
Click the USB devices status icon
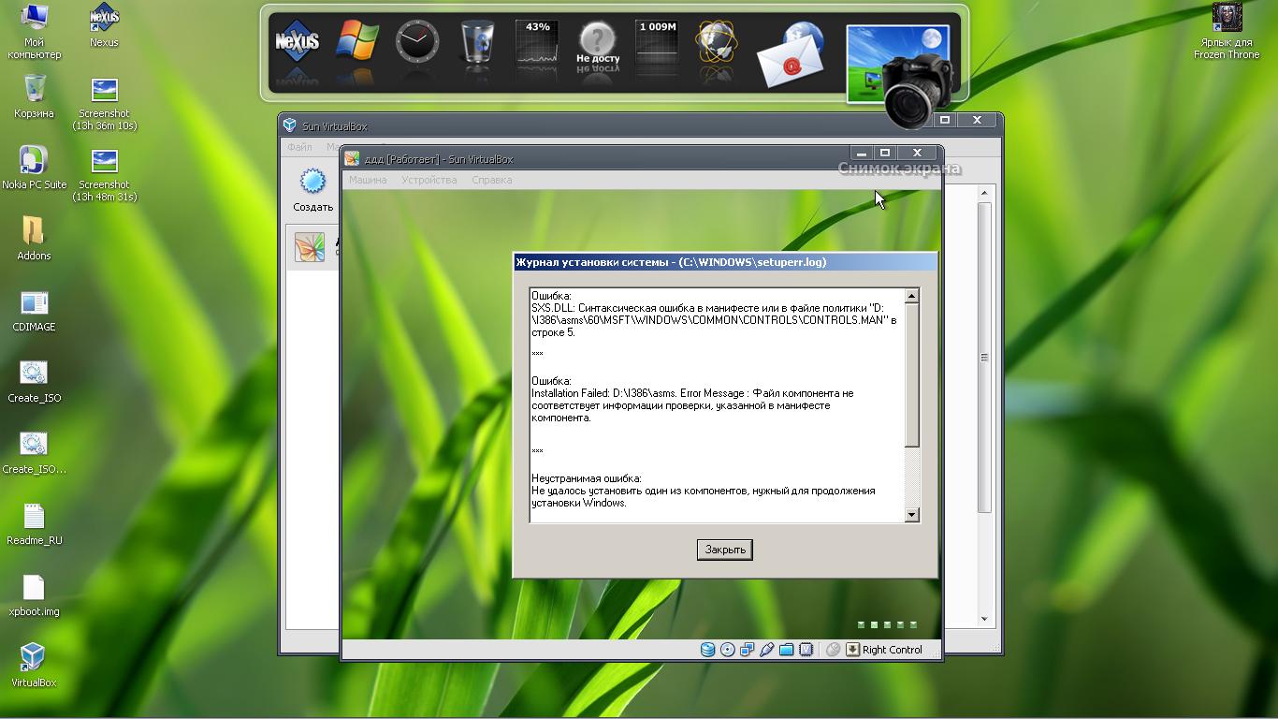767,650
